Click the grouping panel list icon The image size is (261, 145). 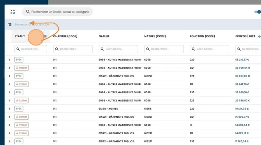tap(10, 24)
